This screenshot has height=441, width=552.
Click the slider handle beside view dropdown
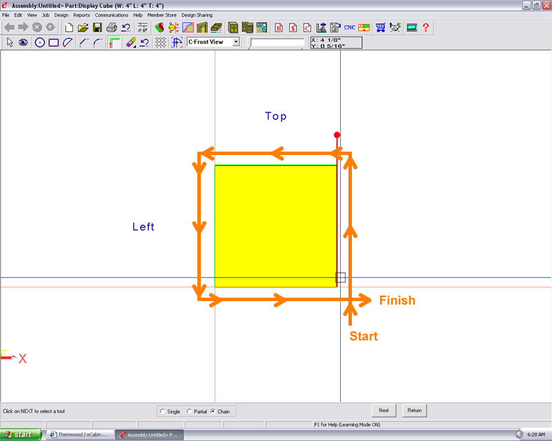pos(250,43)
